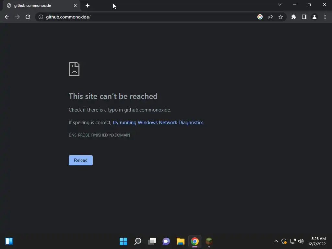Open the volume speaker tray icon

(301, 241)
